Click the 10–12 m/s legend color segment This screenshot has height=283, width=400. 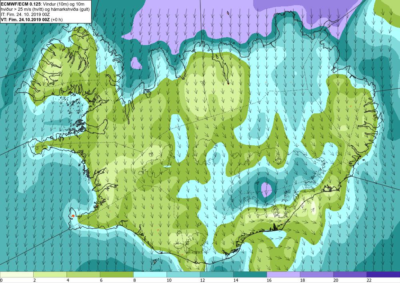tap(183, 274)
